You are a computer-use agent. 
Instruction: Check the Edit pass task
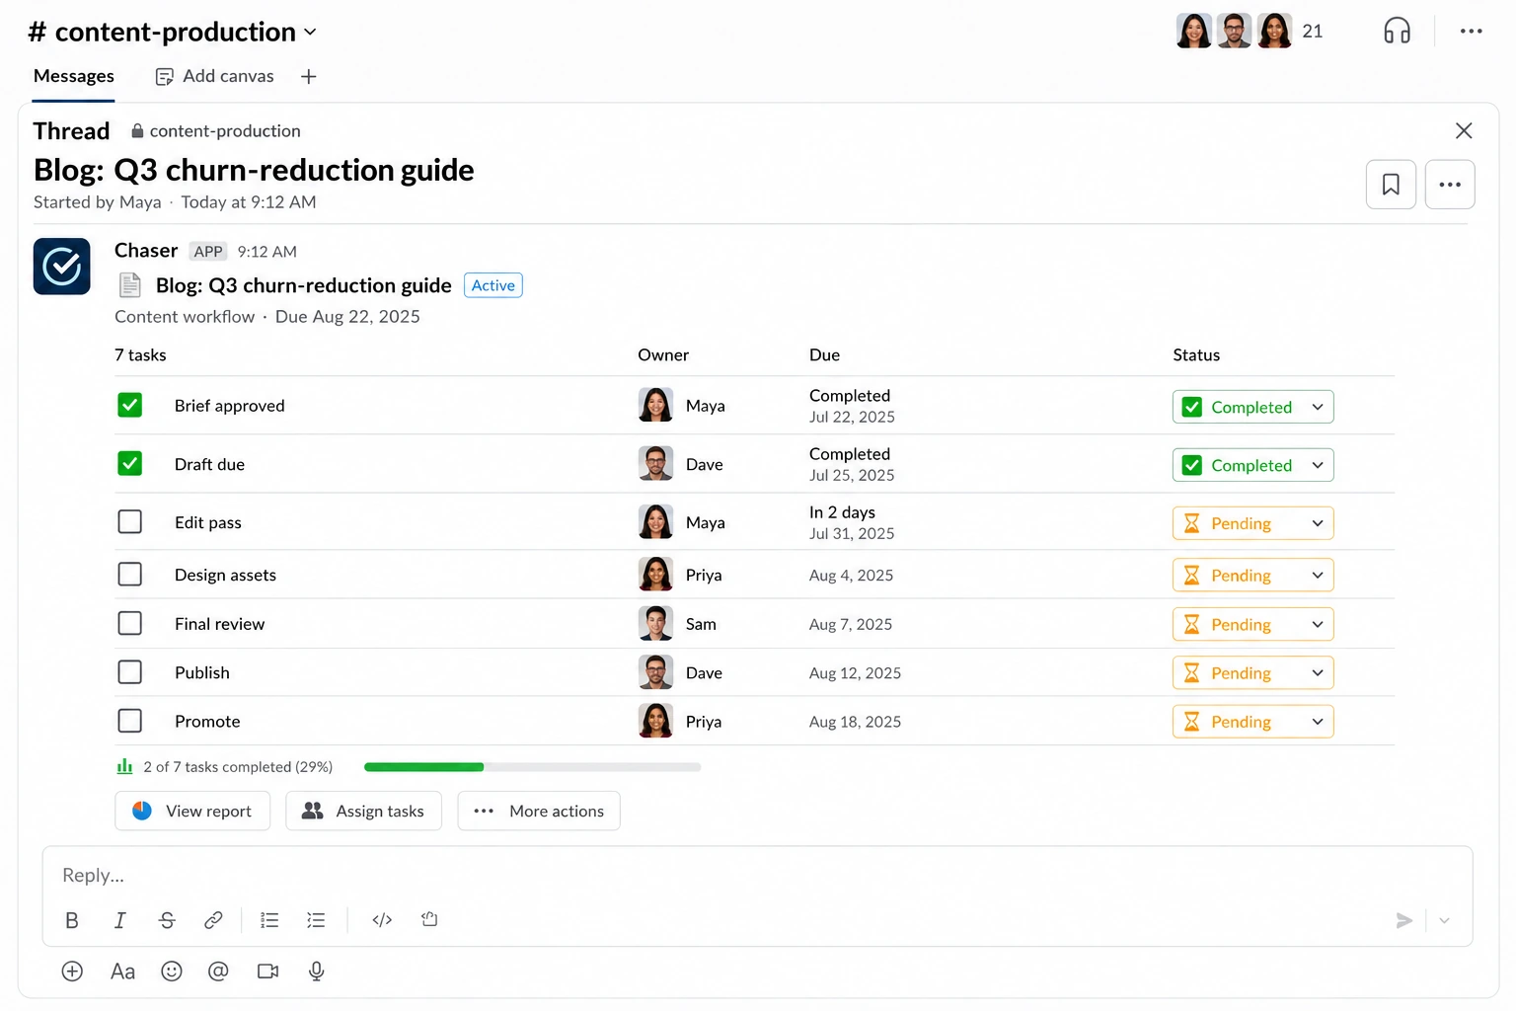[129, 521]
